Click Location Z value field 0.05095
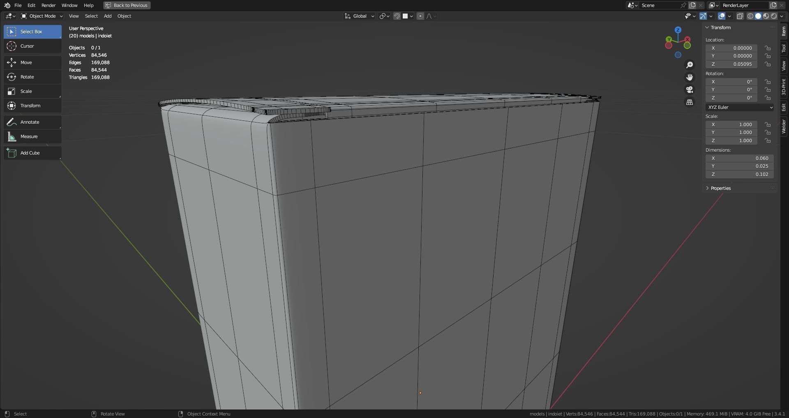The width and height of the screenshot is (789, 418). (731, 64)
